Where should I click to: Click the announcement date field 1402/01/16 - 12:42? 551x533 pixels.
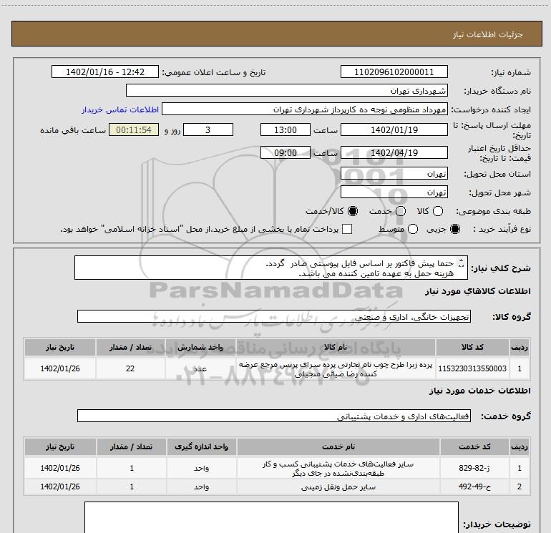point(105,72)
